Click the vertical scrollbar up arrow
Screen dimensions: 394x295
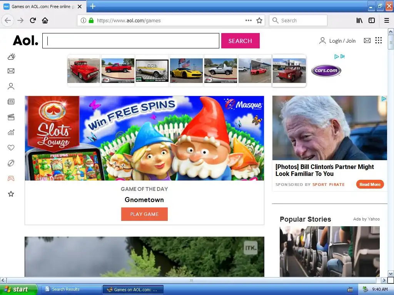[x=391, y=31]
